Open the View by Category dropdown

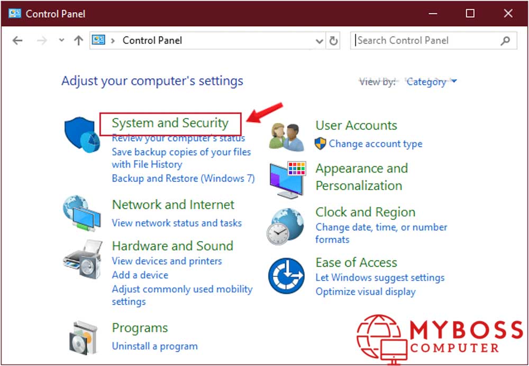coord(431,82)
